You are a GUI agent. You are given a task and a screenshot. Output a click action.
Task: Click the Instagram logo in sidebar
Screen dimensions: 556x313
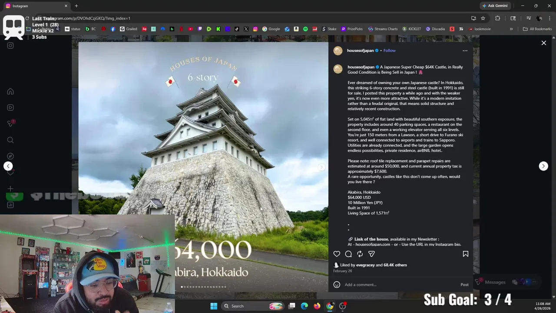tap(10, 45)
